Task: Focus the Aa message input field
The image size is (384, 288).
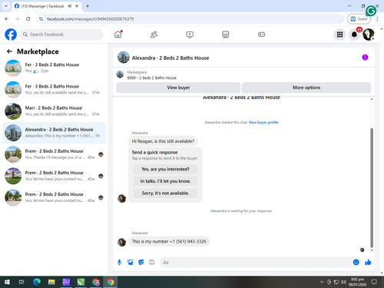Action: 256,262
